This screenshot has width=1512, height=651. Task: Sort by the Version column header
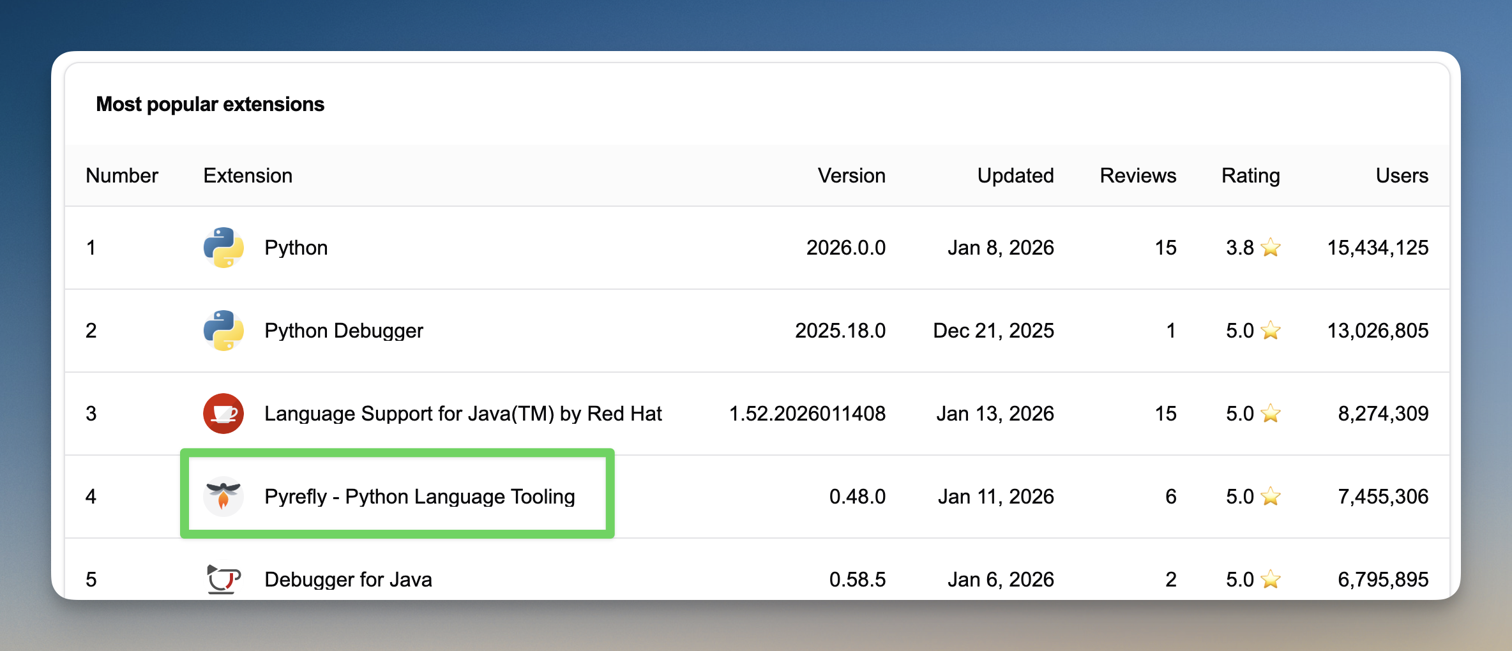(852, 176)
